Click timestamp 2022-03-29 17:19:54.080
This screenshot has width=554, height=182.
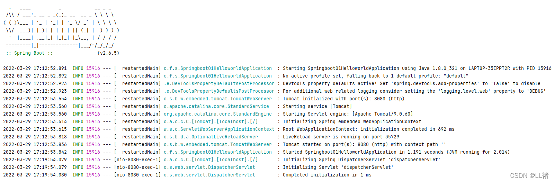pyautogui.click(x=35, y=175)
